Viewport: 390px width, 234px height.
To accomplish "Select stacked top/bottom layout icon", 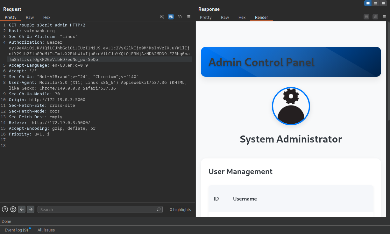I will [x=376, y=3].
